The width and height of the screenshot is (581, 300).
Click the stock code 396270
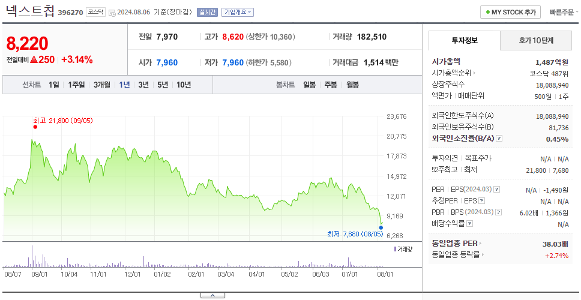pyautogui.click(x=70, y=13)
